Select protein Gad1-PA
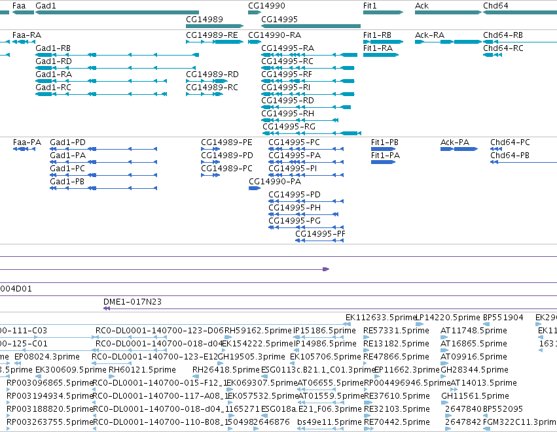This screenshot has width=557, height=432. 103,162
